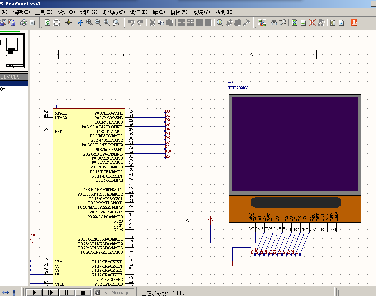Click the Property Assignment Tool icon
The image size is (376, 296).
point(283,23)
